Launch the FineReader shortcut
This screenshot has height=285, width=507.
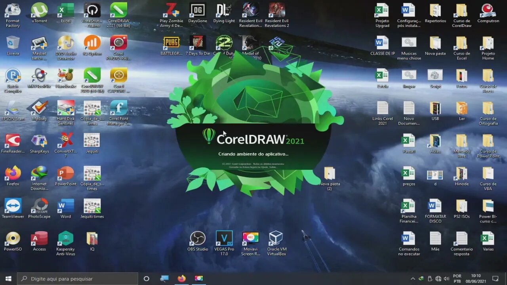click(13, 143)
